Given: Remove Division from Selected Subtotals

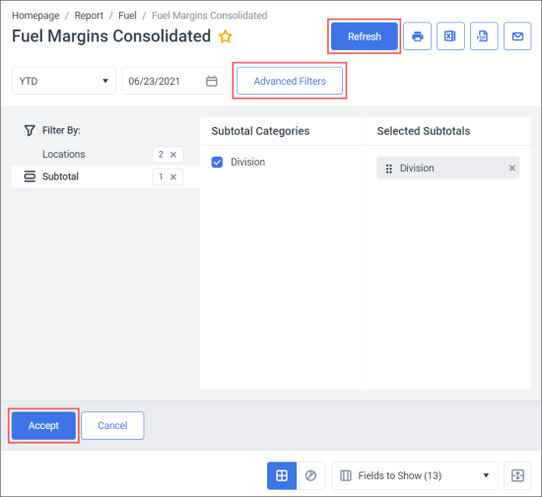Looking at the screenshot, I should pos(511,168).
